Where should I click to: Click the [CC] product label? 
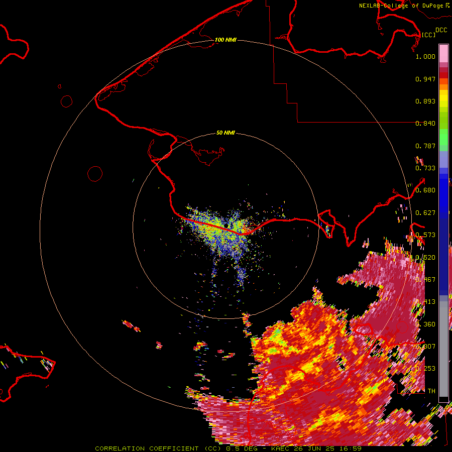(428, 35)
